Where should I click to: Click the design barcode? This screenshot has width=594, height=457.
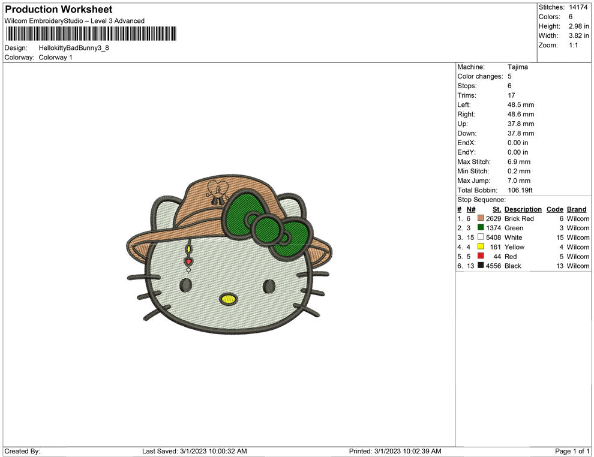(90, 35)
